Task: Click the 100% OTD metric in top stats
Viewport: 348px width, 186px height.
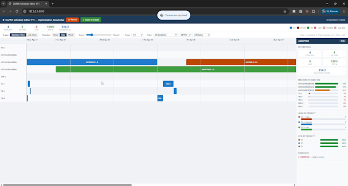Action: coord(50,27)
